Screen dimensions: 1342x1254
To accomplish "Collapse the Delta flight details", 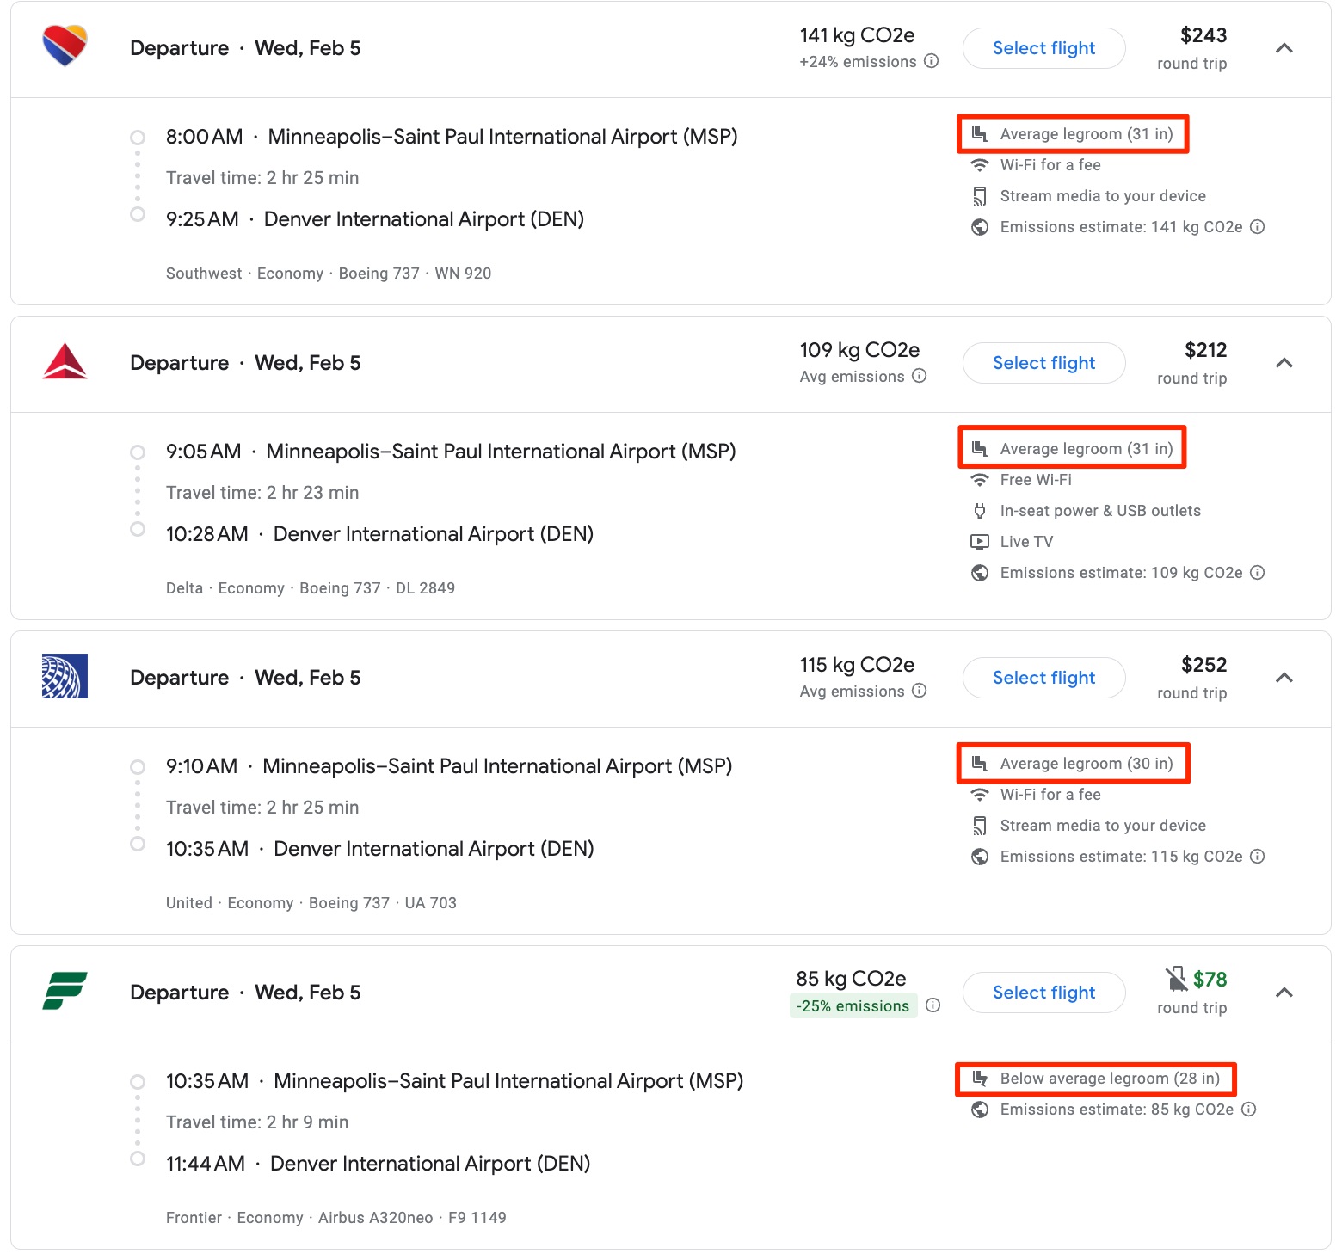I will click(1284, 363).
